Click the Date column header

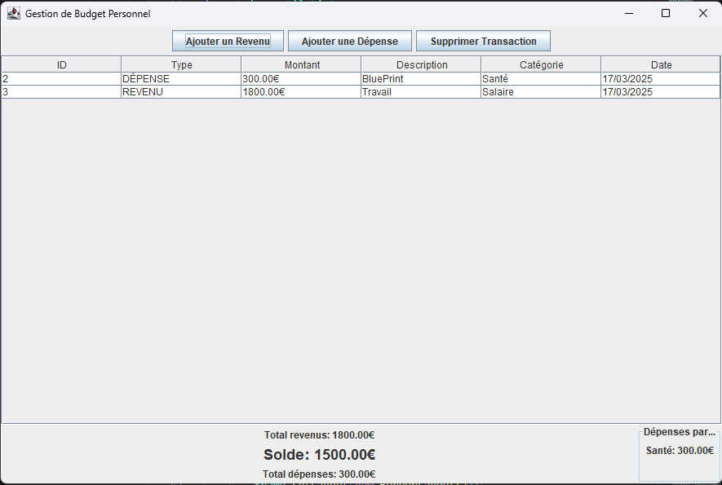(661, 64)
